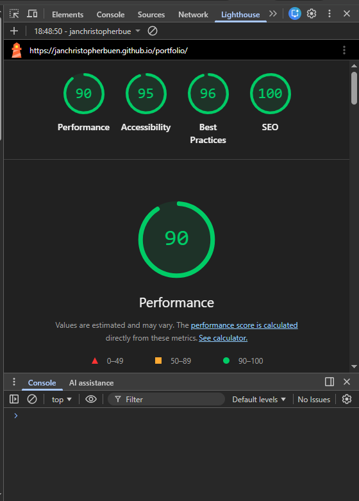
Task: Open the Default levels dropdown
Action: [259, 400]
